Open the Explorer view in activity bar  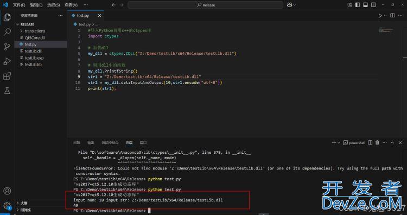[x=7, y=17]
